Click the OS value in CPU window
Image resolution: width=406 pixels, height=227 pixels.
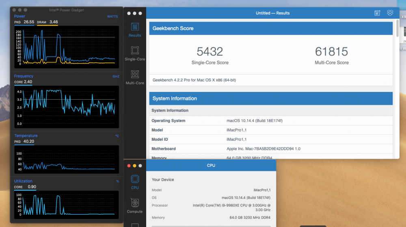[x=246, y=198]
